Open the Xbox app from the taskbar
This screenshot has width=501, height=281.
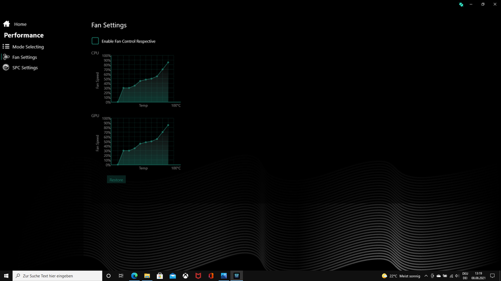click(186, 275)
